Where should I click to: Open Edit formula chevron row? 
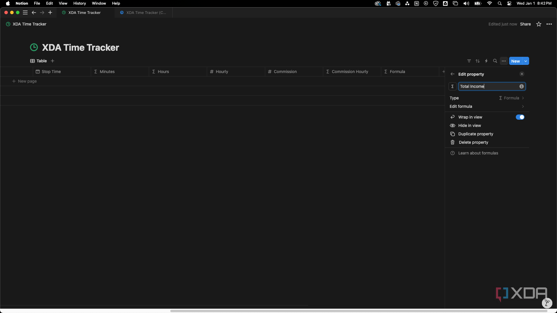pos(487,106)
